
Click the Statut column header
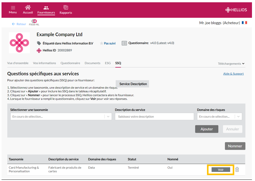[x=132, y=159]
